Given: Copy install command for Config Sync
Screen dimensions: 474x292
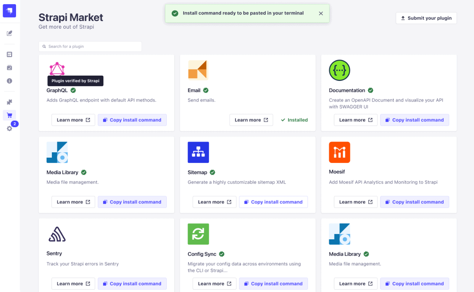Looking at the screenshot, I should (x=273, y=284).
